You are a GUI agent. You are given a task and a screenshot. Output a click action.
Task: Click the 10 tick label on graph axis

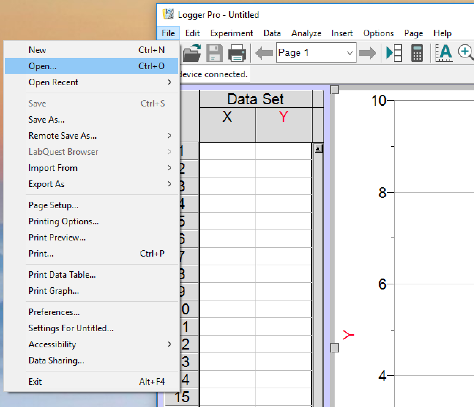378,101
